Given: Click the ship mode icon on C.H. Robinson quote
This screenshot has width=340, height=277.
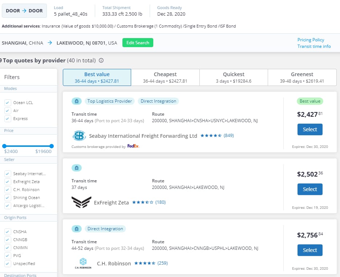Looking at the screenshot, I should click(x=77, y=229).
